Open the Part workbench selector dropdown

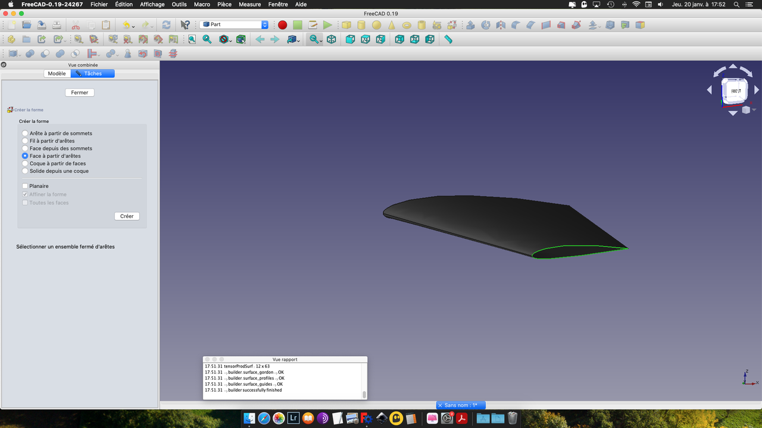pos(235,24)
